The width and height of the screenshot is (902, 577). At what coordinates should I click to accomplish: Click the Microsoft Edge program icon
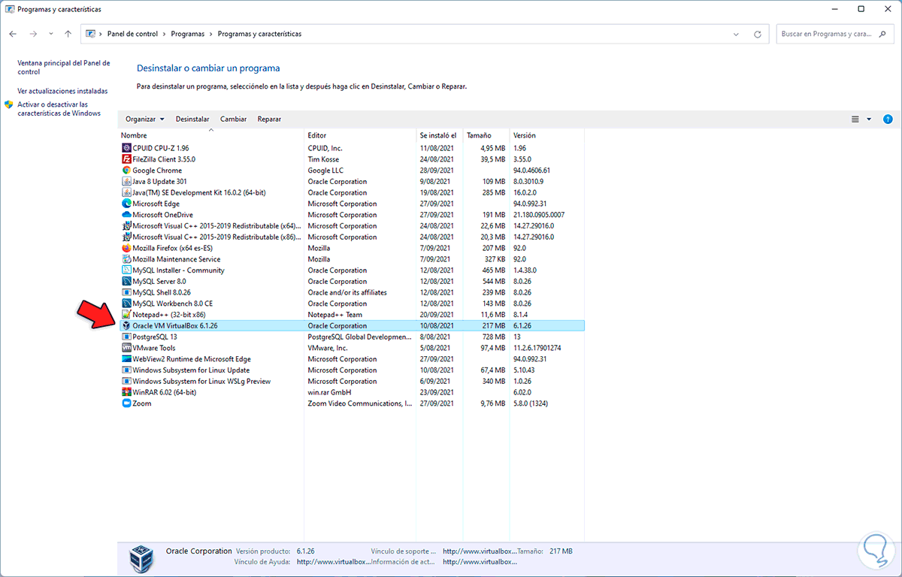(126, 204)
